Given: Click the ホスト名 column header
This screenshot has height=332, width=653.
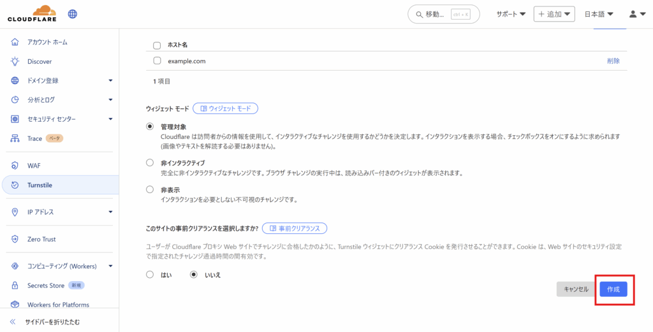Looking at the screenshot, I should click(177, 45).
